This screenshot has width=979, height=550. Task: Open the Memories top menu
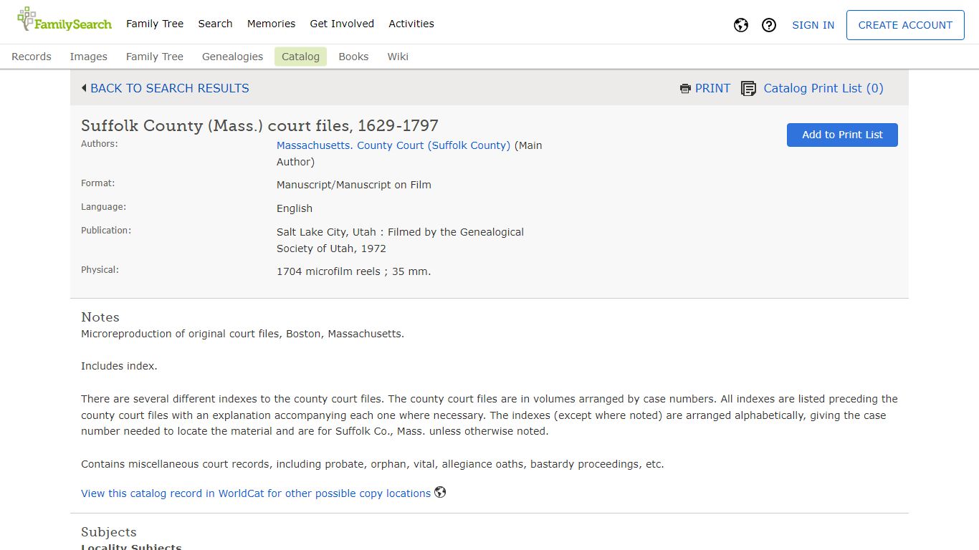[271, 24]
